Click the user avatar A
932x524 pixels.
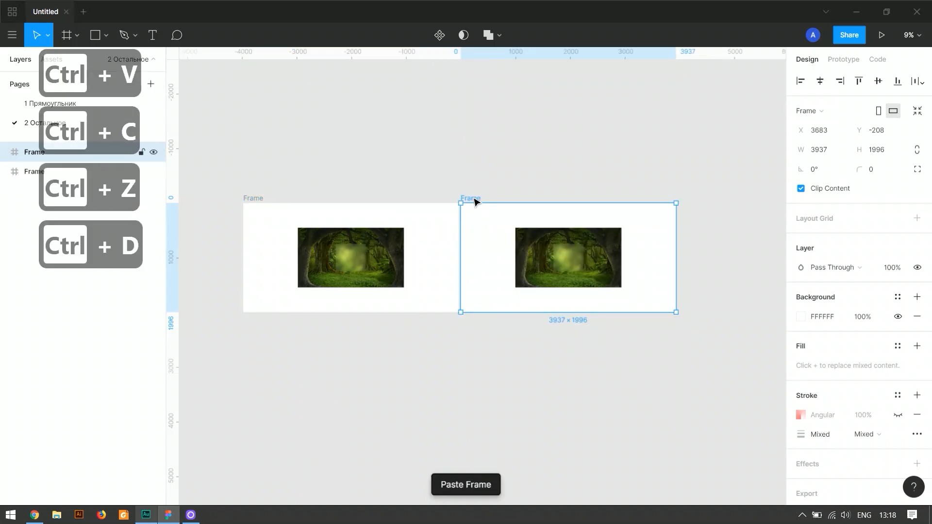click(x=813, y=35)
